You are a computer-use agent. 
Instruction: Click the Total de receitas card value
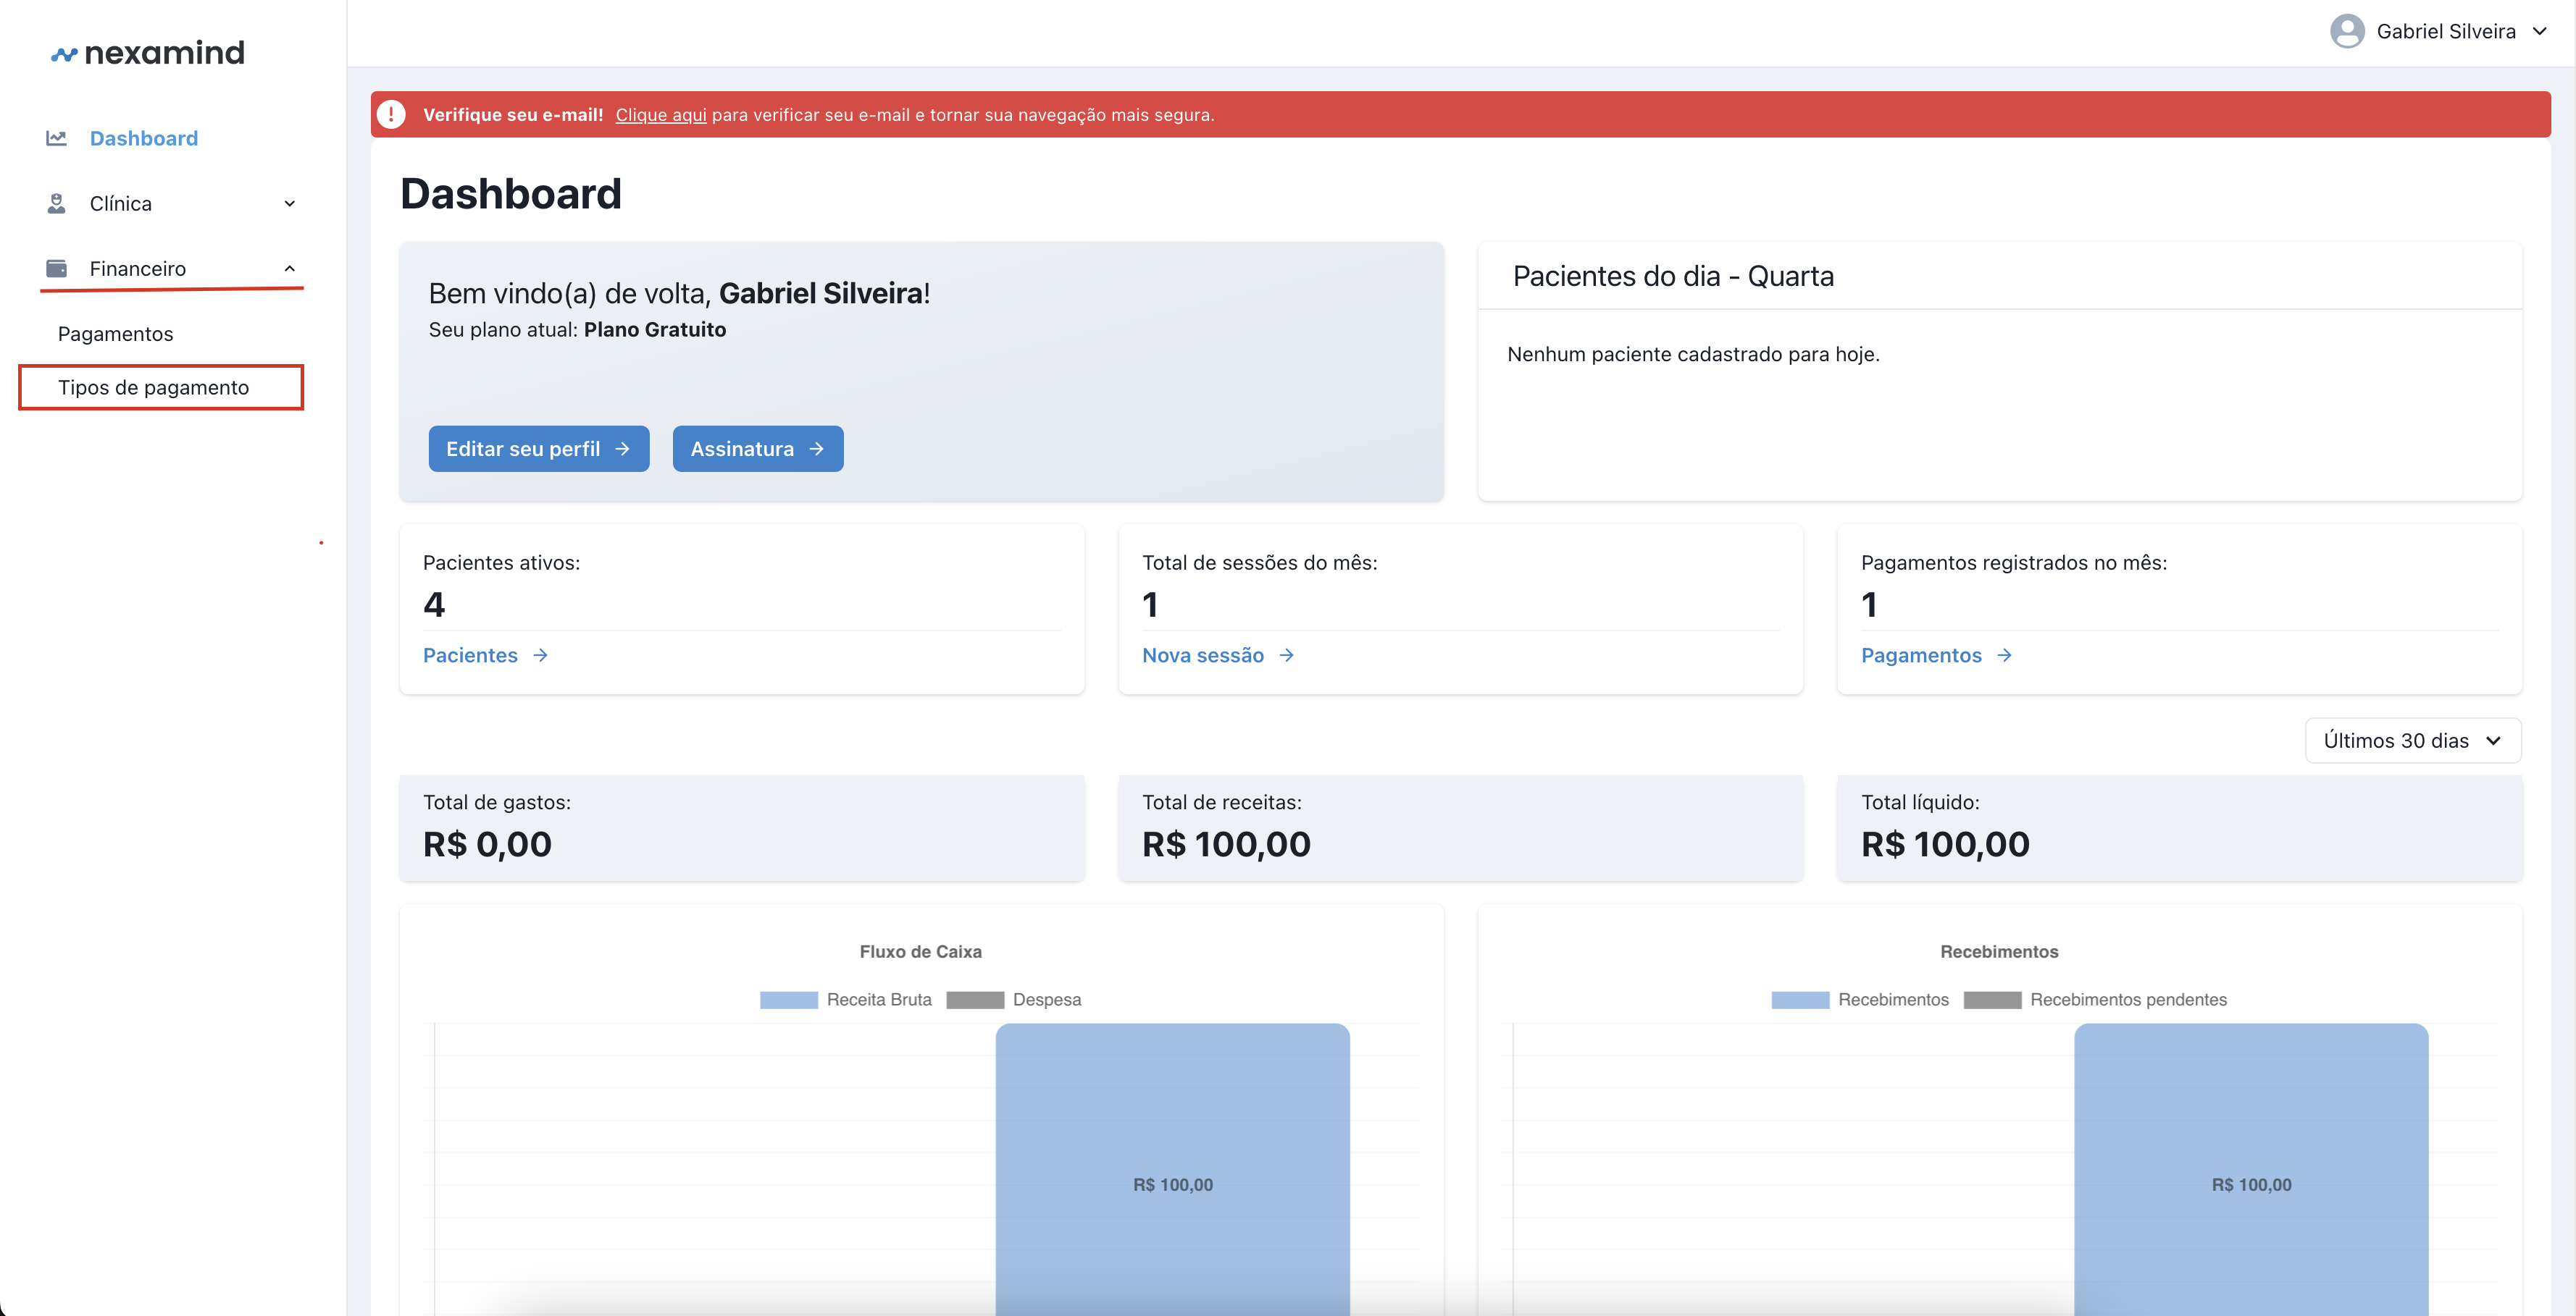click(x=1226, y=844)
